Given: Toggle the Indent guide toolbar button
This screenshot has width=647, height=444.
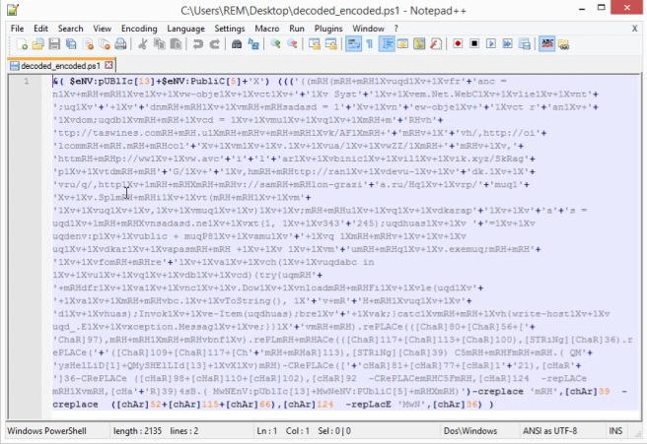Looking at the screenshot, I should click(x=388, y=44).
